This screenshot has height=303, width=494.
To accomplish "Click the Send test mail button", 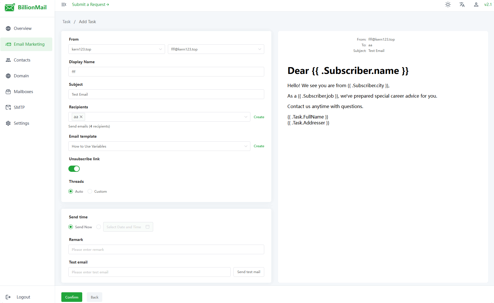I will click(249, 272).
